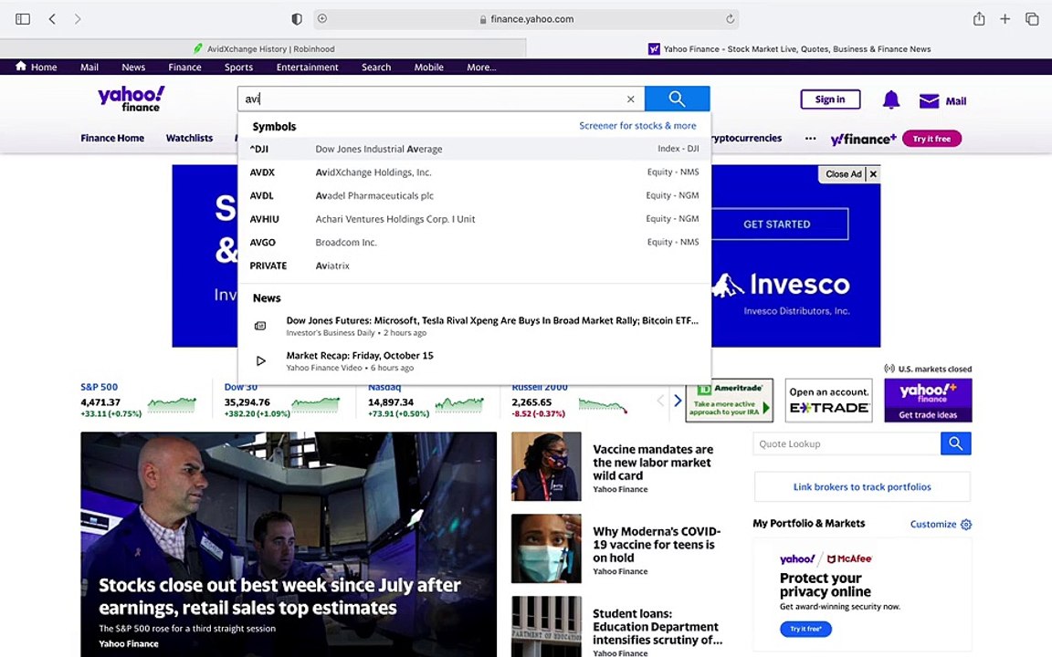Viewport: 1052px width, 657px height.
Task: Open the S&P 500 index link
Action: [x=100, y=387]
